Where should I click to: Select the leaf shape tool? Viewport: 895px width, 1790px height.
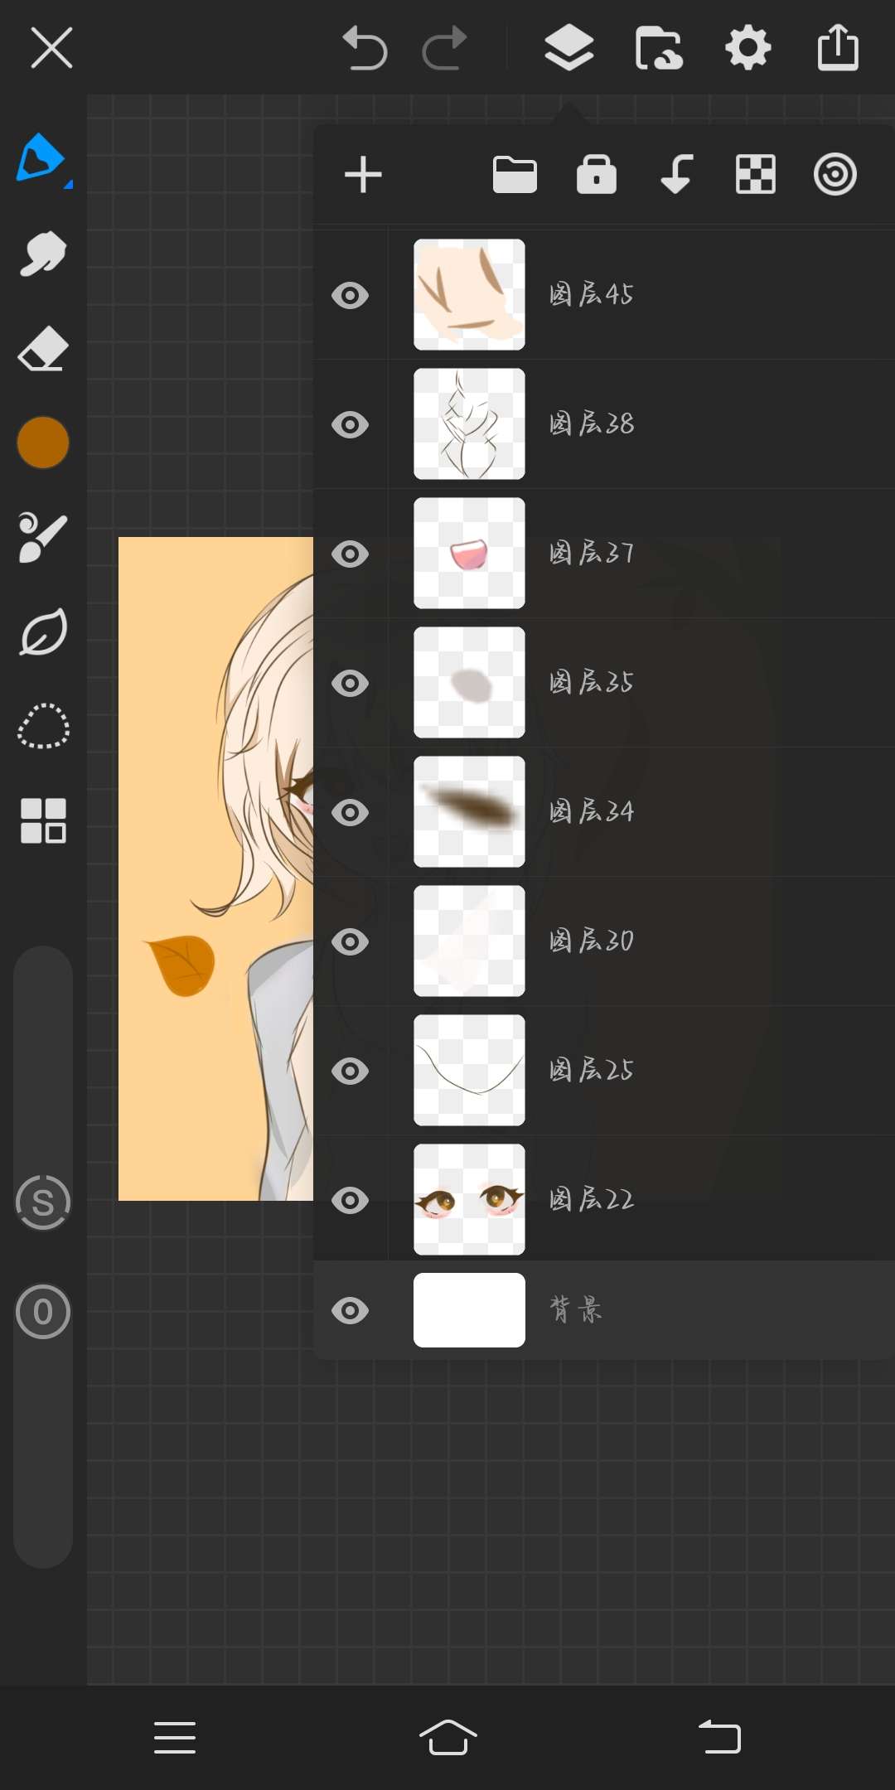[x=43, y=632]
